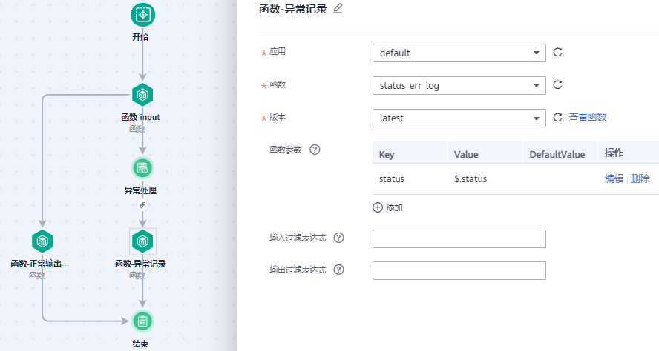Refresh the 函数 function list
Image resolution: width=659 pixels, height=351 pixels.
558,85
